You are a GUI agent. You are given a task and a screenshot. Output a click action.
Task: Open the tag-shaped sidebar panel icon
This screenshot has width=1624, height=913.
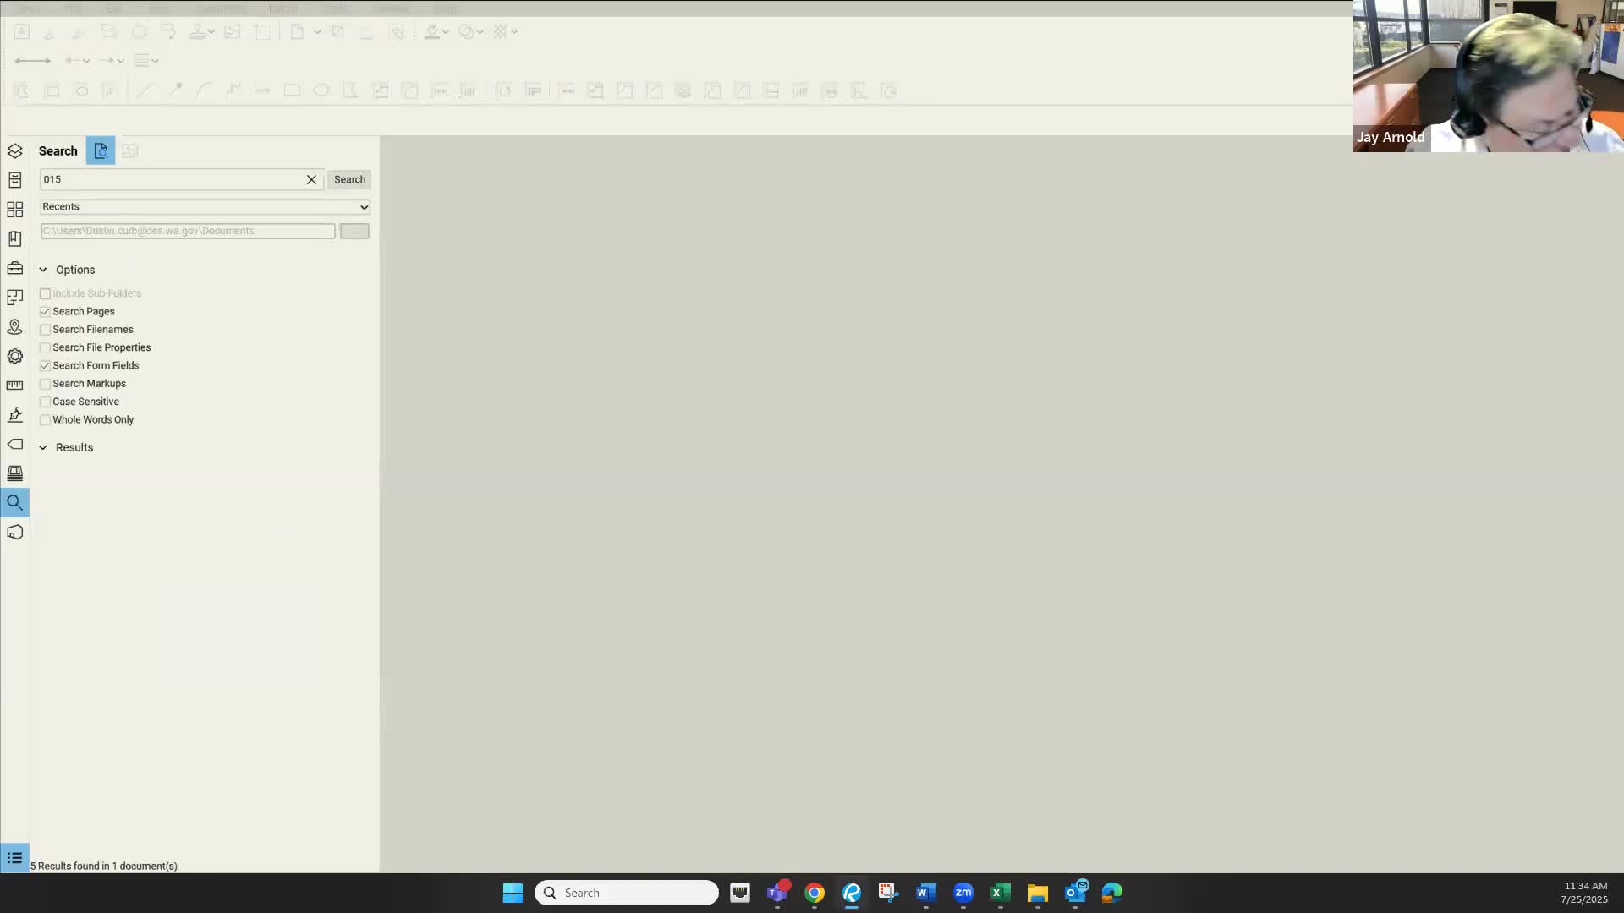point(14,444)
